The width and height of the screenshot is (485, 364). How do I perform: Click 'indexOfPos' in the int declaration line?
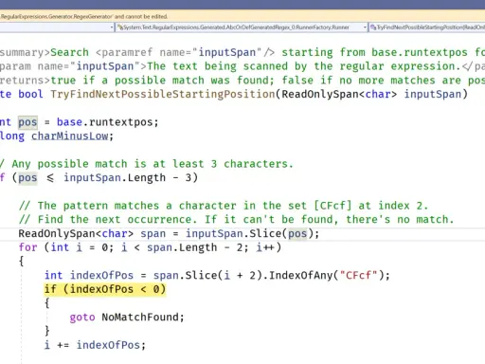pyautogui.click(x=101, y=275)
